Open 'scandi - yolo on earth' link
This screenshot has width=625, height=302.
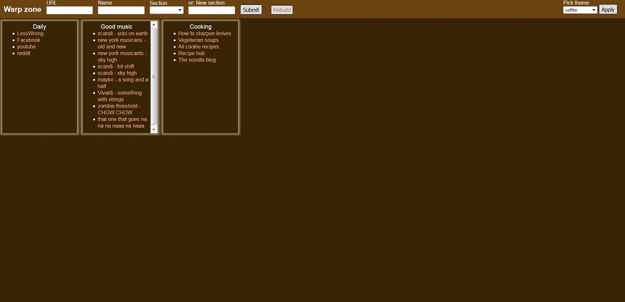coord(123,33)
